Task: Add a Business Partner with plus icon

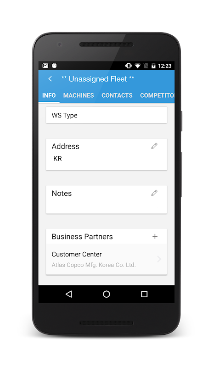Action: click(x=155, y=236)
